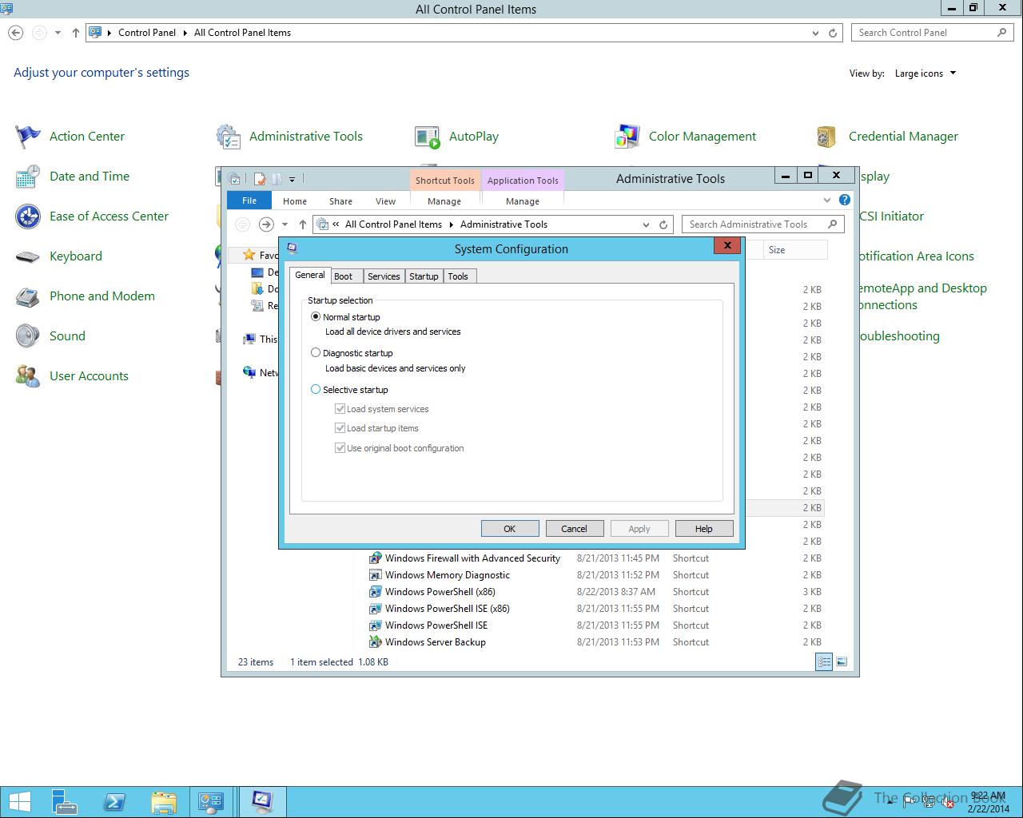The image size is (1023, 818).
Task: Switch to System Configuration taskbar icon
Action: click(262, 802)
